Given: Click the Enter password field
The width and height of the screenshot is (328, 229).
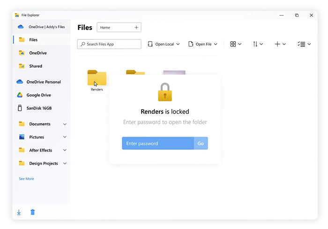Looking at the screenshot, I should (x=158, y=143).
